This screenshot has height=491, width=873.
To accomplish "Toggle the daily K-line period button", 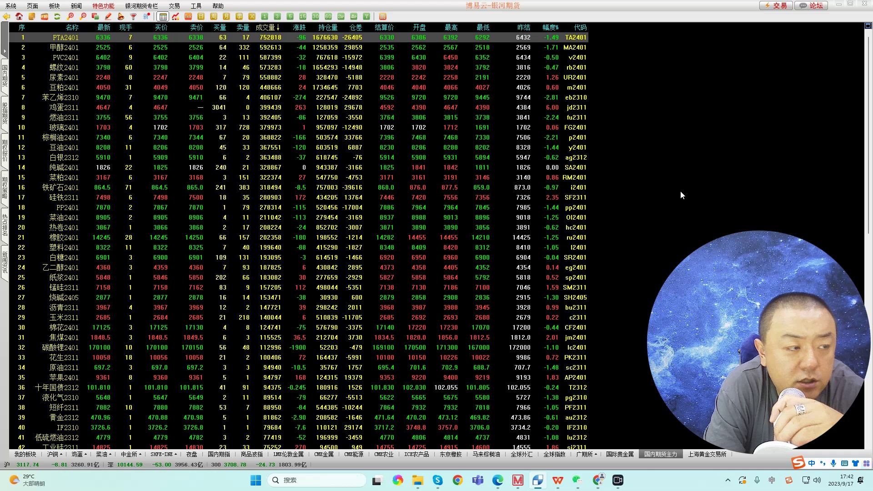I will click(201, 16).
